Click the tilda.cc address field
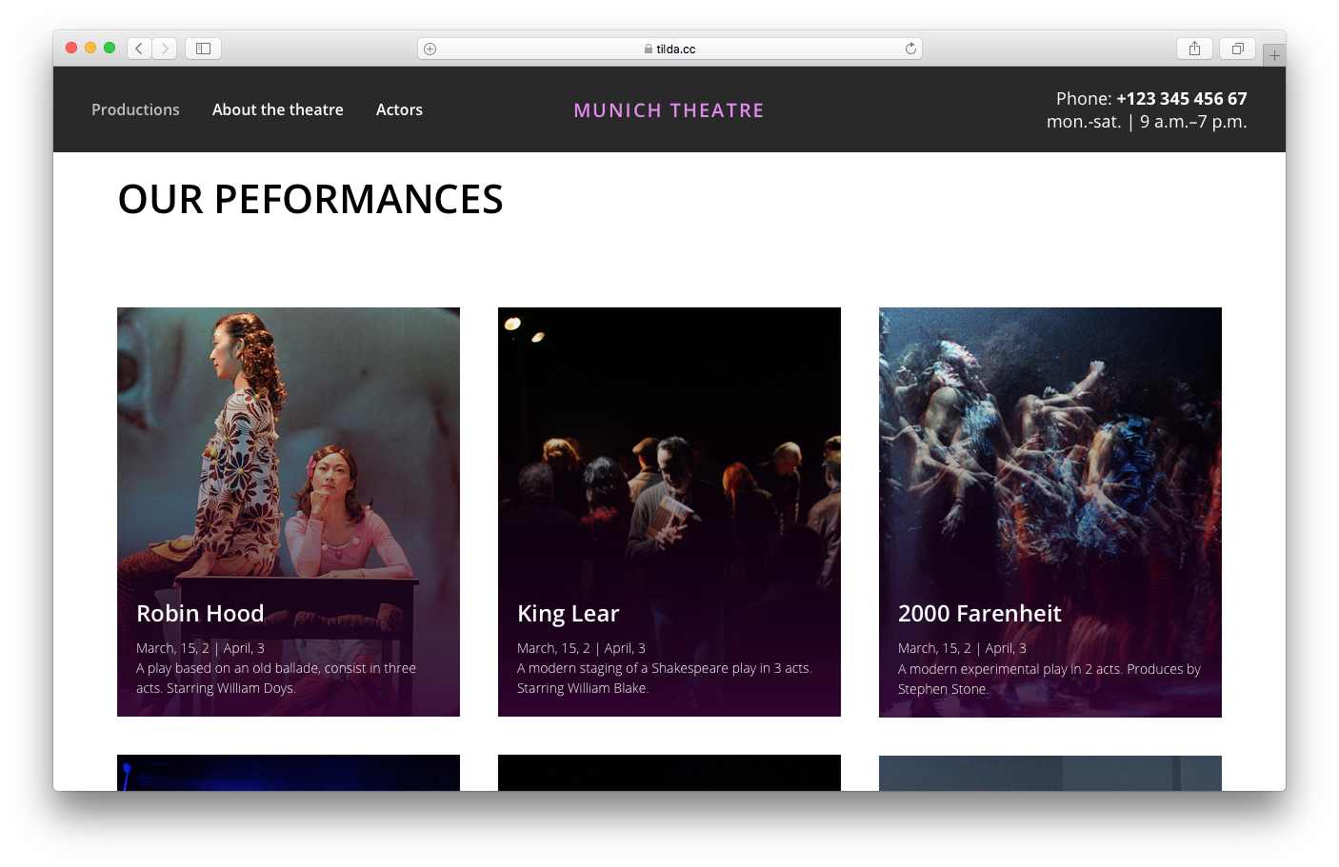 coord(669,49)
